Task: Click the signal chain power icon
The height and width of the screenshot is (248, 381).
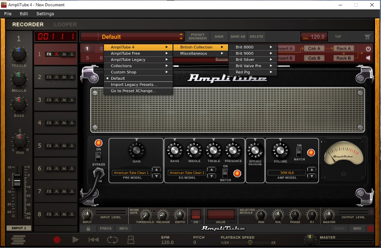Action: click(x=368, y=49)
